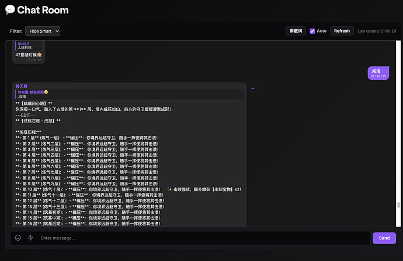This screenshot has width=403, height=261.
Task: Click the Filter: label
Action: click(x=16, y=31)
